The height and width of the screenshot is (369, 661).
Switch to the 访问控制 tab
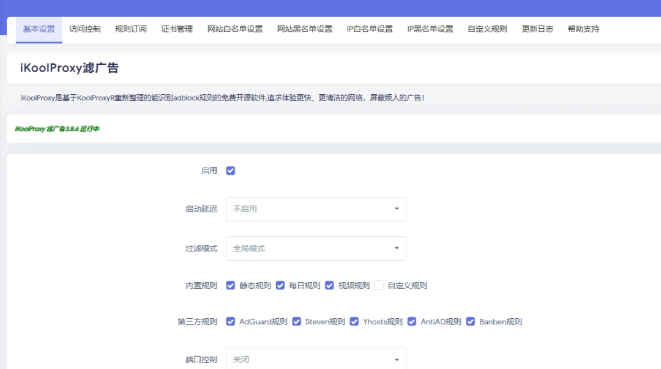(x=84, y=28)
